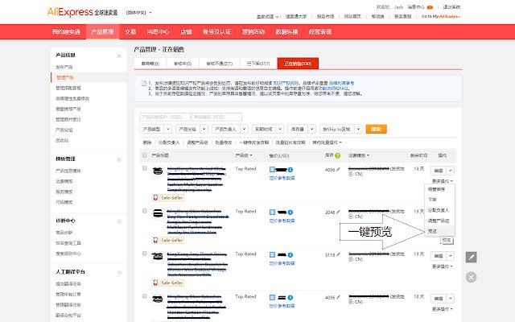Collapse the 产品信息 sidebar section

(119, 56)
